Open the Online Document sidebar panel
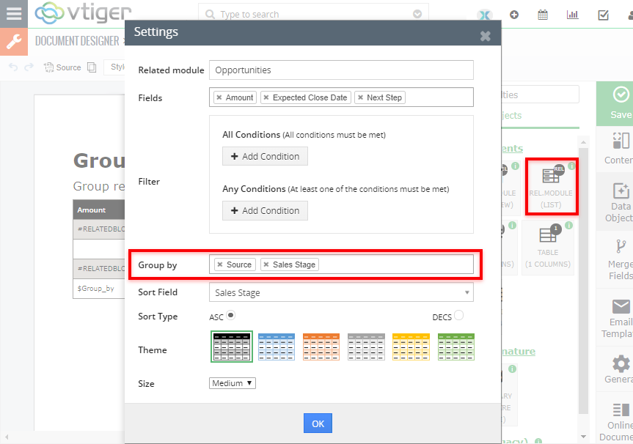633x444 pixels. [615, 418]
